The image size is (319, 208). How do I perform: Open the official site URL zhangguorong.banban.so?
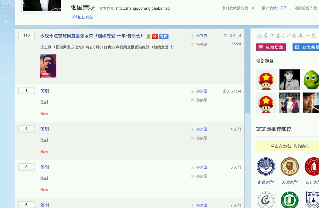[143, 8]
